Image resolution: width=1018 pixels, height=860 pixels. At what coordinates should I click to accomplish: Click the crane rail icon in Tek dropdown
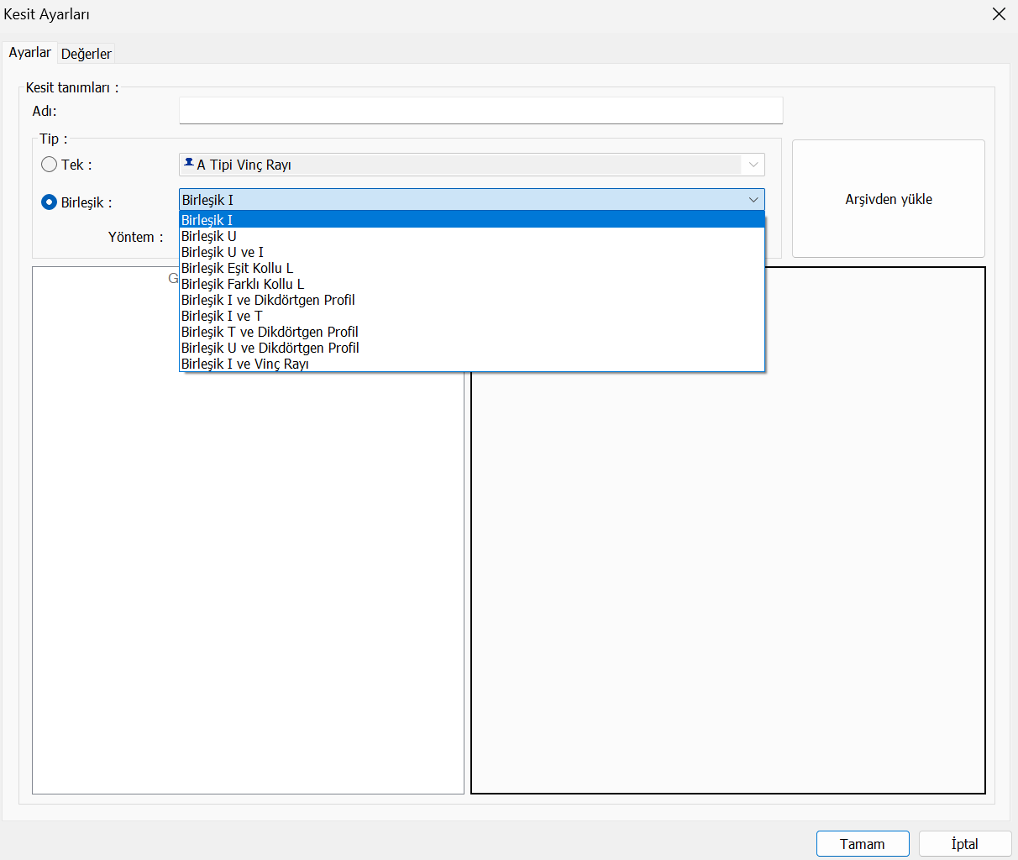tap(189, 164)
